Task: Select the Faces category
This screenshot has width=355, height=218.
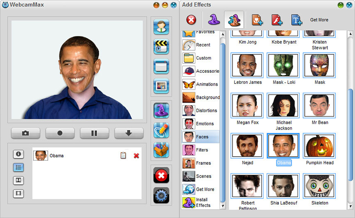Action: tap(200, 137)
